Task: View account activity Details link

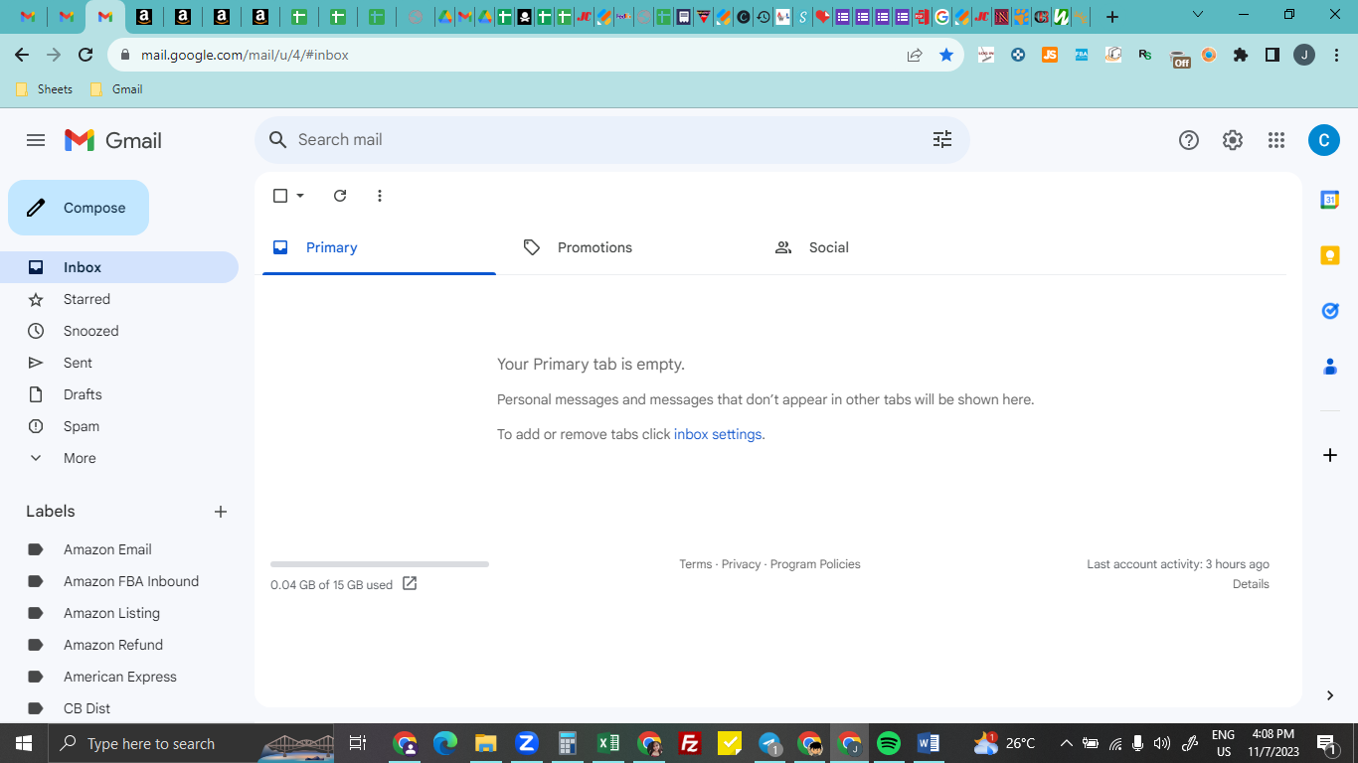Action: (1251, 584)
